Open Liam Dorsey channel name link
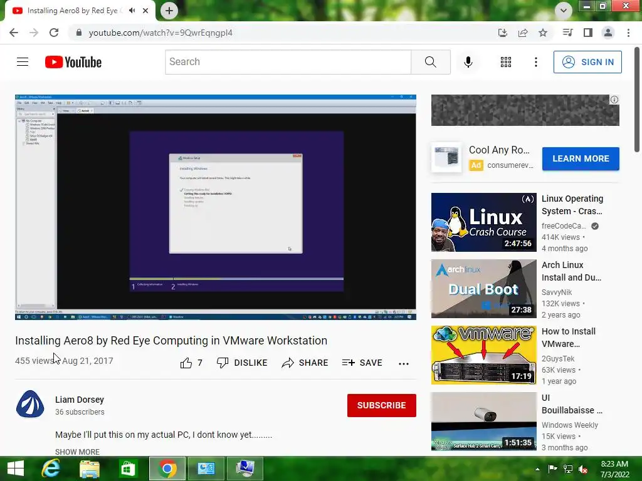642x481 pixels. (80, 400)
